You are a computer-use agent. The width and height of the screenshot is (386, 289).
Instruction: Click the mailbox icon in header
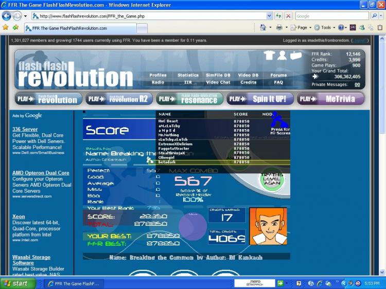pos(295,56)
